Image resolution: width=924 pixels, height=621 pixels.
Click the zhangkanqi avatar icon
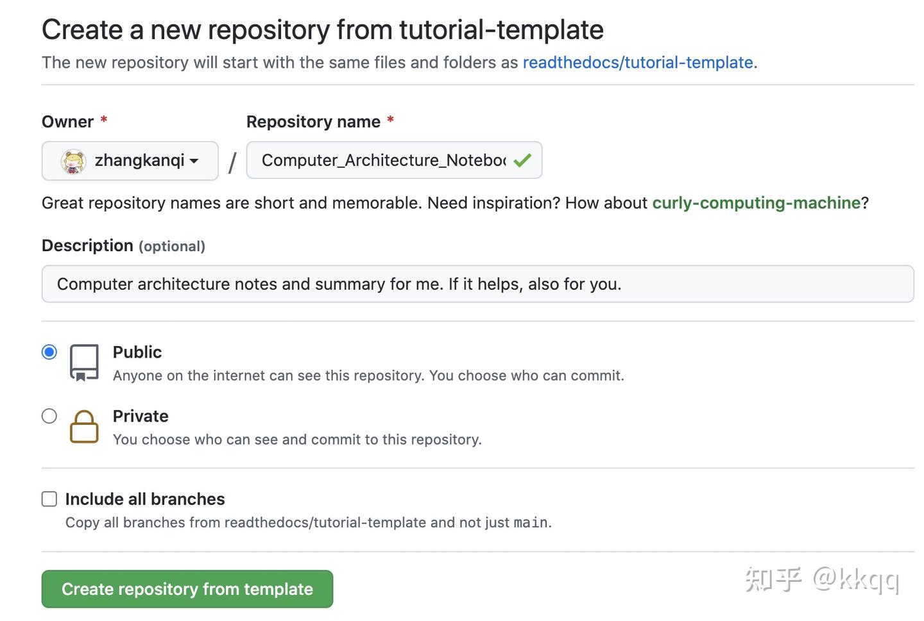[73, 161]
